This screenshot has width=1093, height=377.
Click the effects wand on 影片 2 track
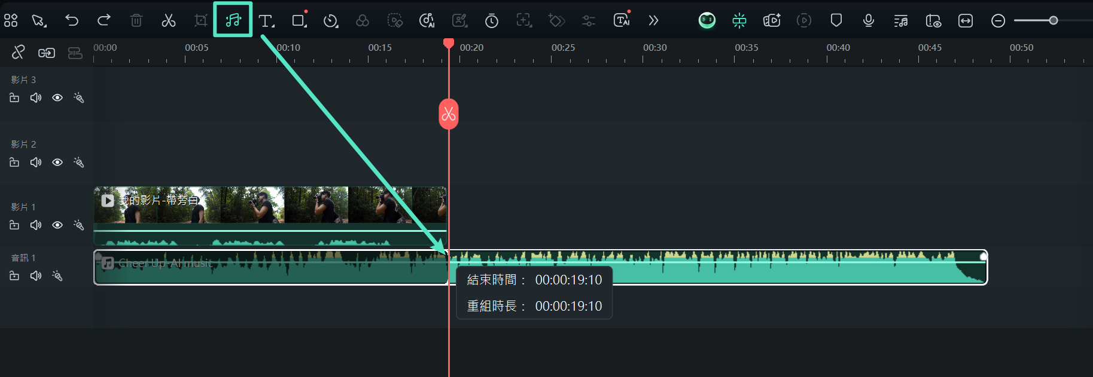pyautogui.click(x=78, y=162)
